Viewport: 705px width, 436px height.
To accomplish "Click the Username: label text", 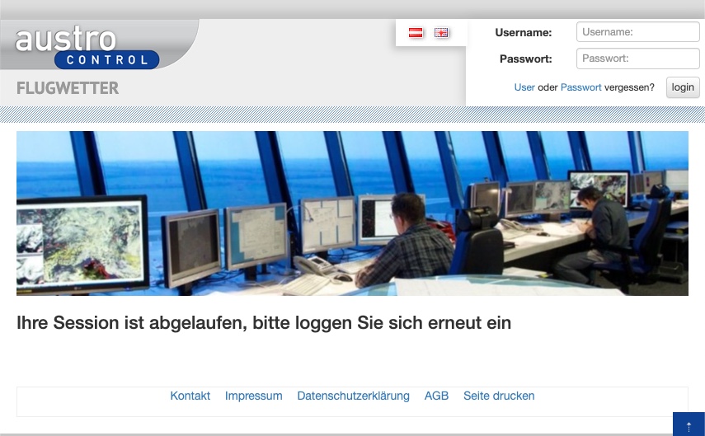I will tap(523, 33).
